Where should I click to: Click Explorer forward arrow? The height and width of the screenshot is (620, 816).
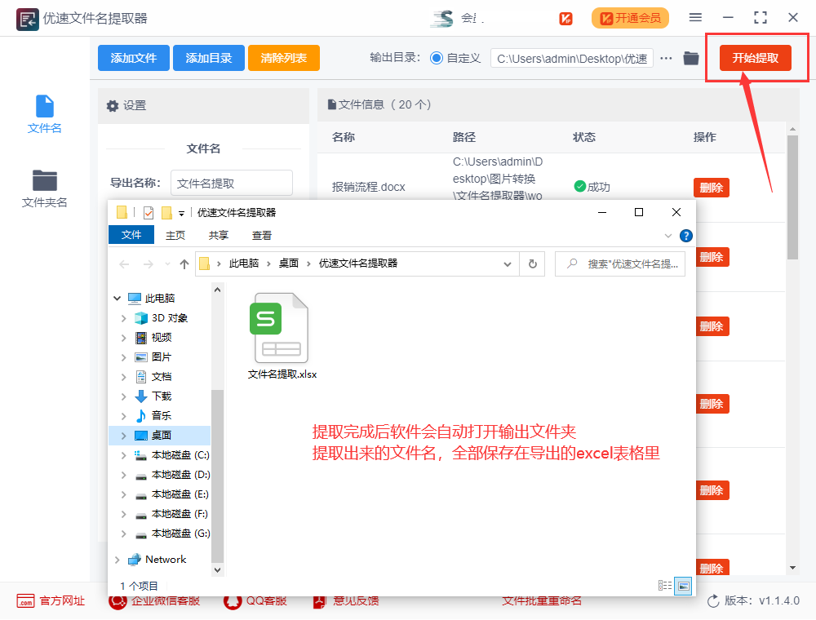[149, 264]
